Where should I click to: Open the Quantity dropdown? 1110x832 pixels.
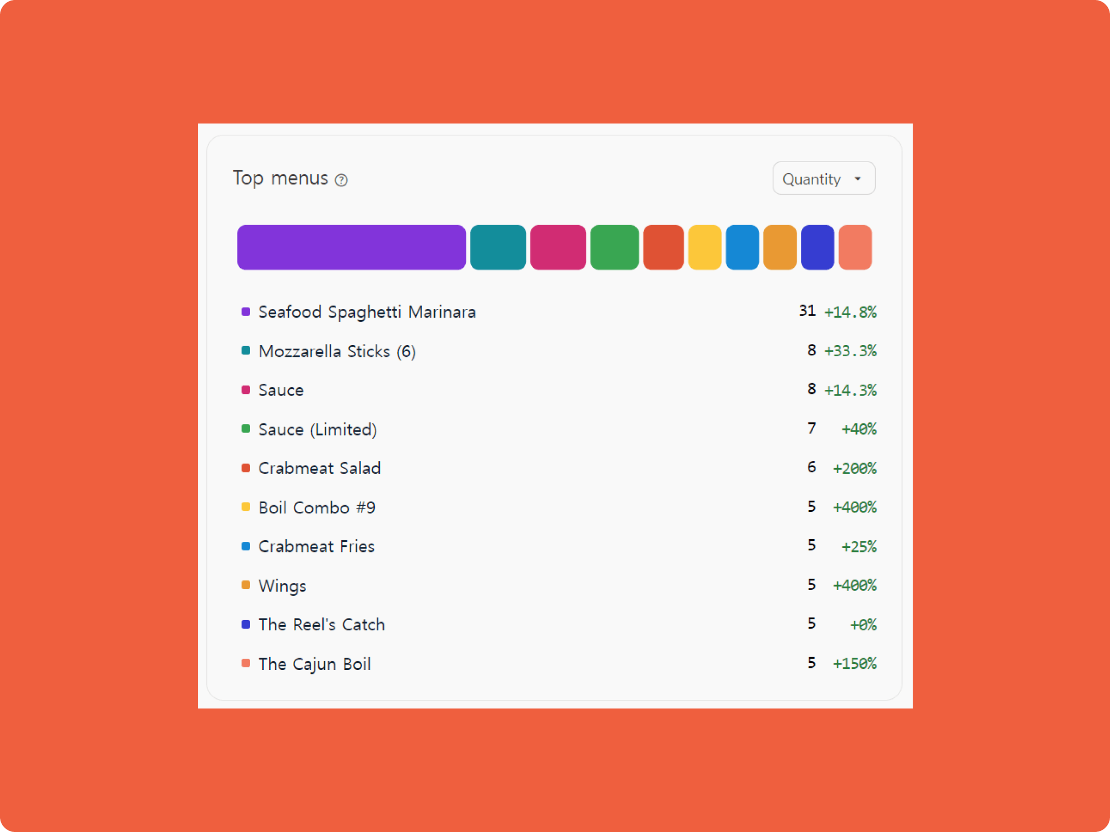[823, 178]
